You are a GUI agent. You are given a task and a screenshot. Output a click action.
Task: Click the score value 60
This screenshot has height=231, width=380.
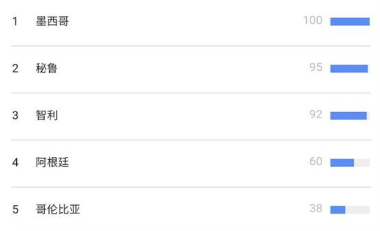[316, 161]
